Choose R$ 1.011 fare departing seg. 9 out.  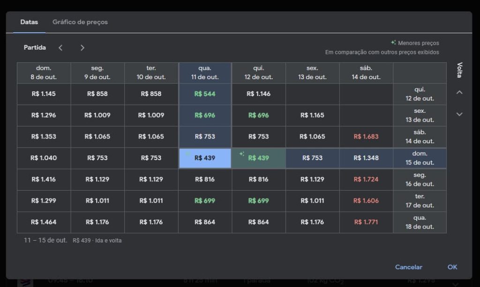[97, 201]
